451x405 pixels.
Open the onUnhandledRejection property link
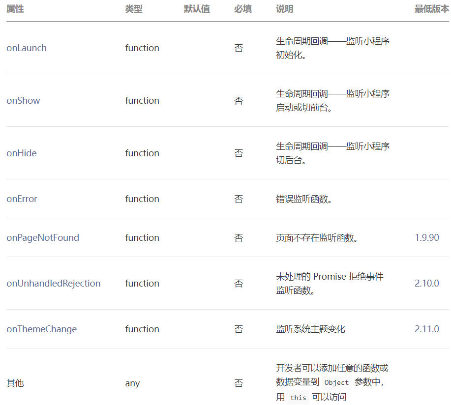[x=54, y=283]
